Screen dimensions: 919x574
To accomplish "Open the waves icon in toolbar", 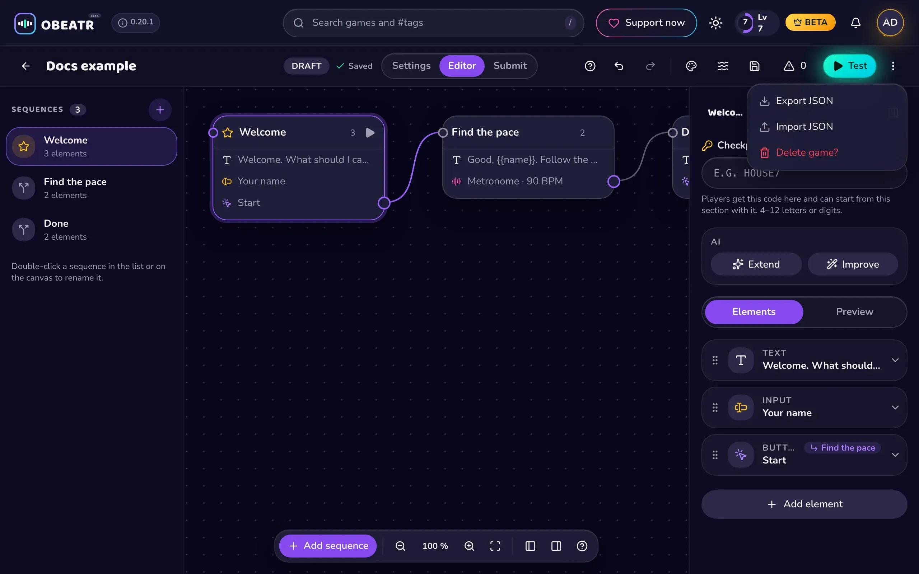I will pyautogui.click(x=723, y=66).
